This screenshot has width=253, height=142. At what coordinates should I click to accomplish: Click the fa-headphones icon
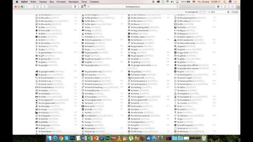(83, 90)
